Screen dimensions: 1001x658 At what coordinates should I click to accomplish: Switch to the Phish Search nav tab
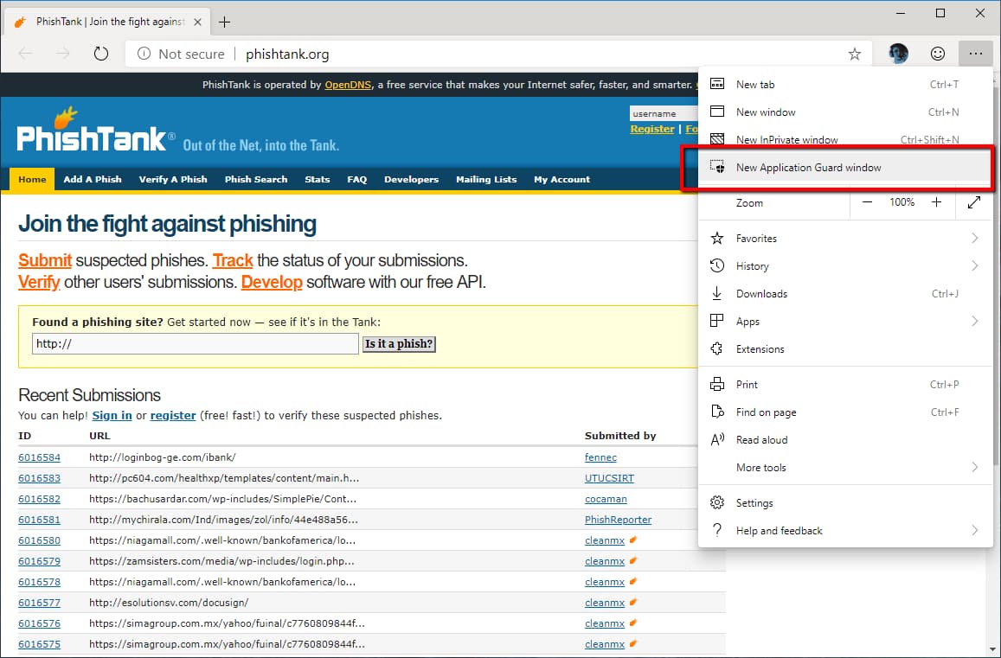click(x=255, y=179)
